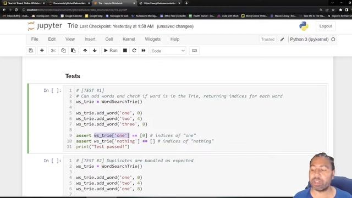Viewport: 352px width, 198px height.
Task: Click ws_trie.add_word('one', 8) in second cell
Action: [x=109, y=189]
